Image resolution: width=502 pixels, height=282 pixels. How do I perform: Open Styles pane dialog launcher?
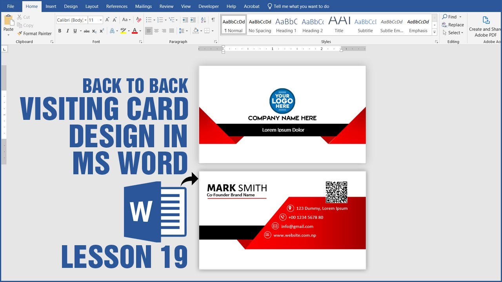[x=437, y=42]
